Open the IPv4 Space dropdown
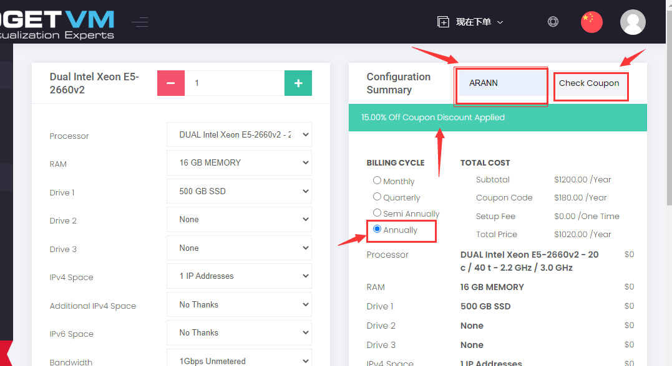This screenshot has height=366, width=672. click(x=239, y=276)
